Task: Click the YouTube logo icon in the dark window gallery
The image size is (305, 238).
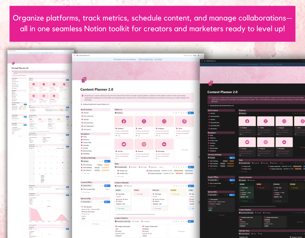Action: (x=247, y=142)
